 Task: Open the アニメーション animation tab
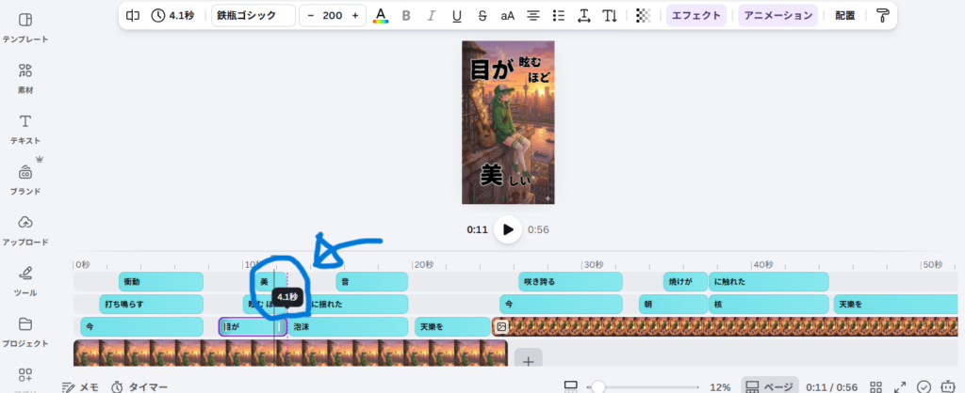click(777, 16)
